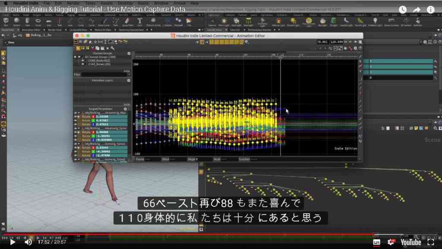Select the Grid shelf tool

pos(49,22)
